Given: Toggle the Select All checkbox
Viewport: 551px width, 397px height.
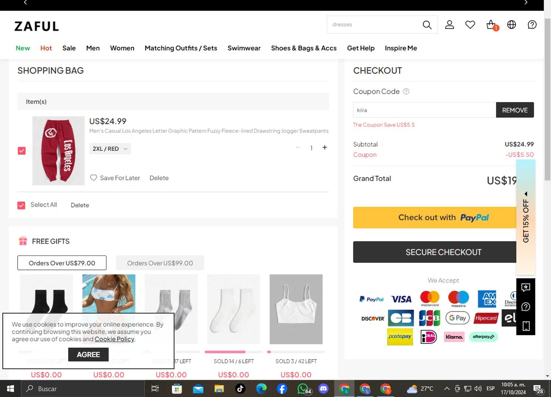Looking at the screenshot, I should click(21, 205).
